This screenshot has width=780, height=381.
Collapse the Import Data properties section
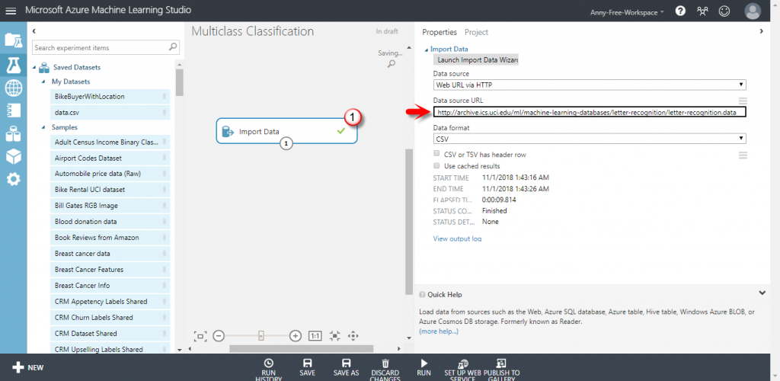pyautogui.click(x=426, y=50)
